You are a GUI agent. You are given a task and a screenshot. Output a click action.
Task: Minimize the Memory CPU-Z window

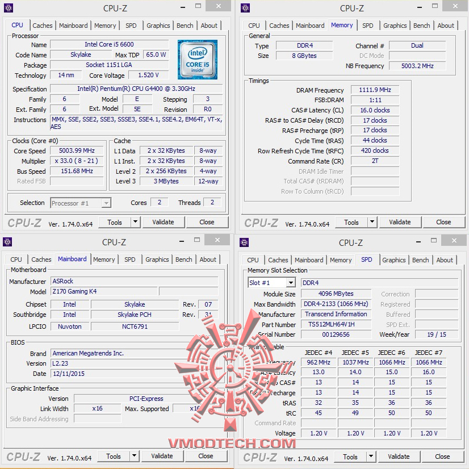420,7
